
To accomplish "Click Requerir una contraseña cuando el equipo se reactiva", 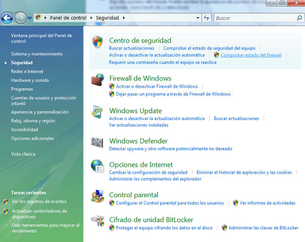I will [x=162, y=62].
